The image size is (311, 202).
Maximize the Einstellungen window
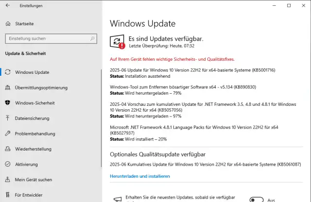289,5
